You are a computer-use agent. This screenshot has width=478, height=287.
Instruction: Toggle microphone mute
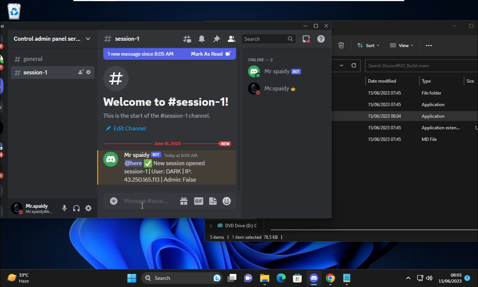[64, 209]
